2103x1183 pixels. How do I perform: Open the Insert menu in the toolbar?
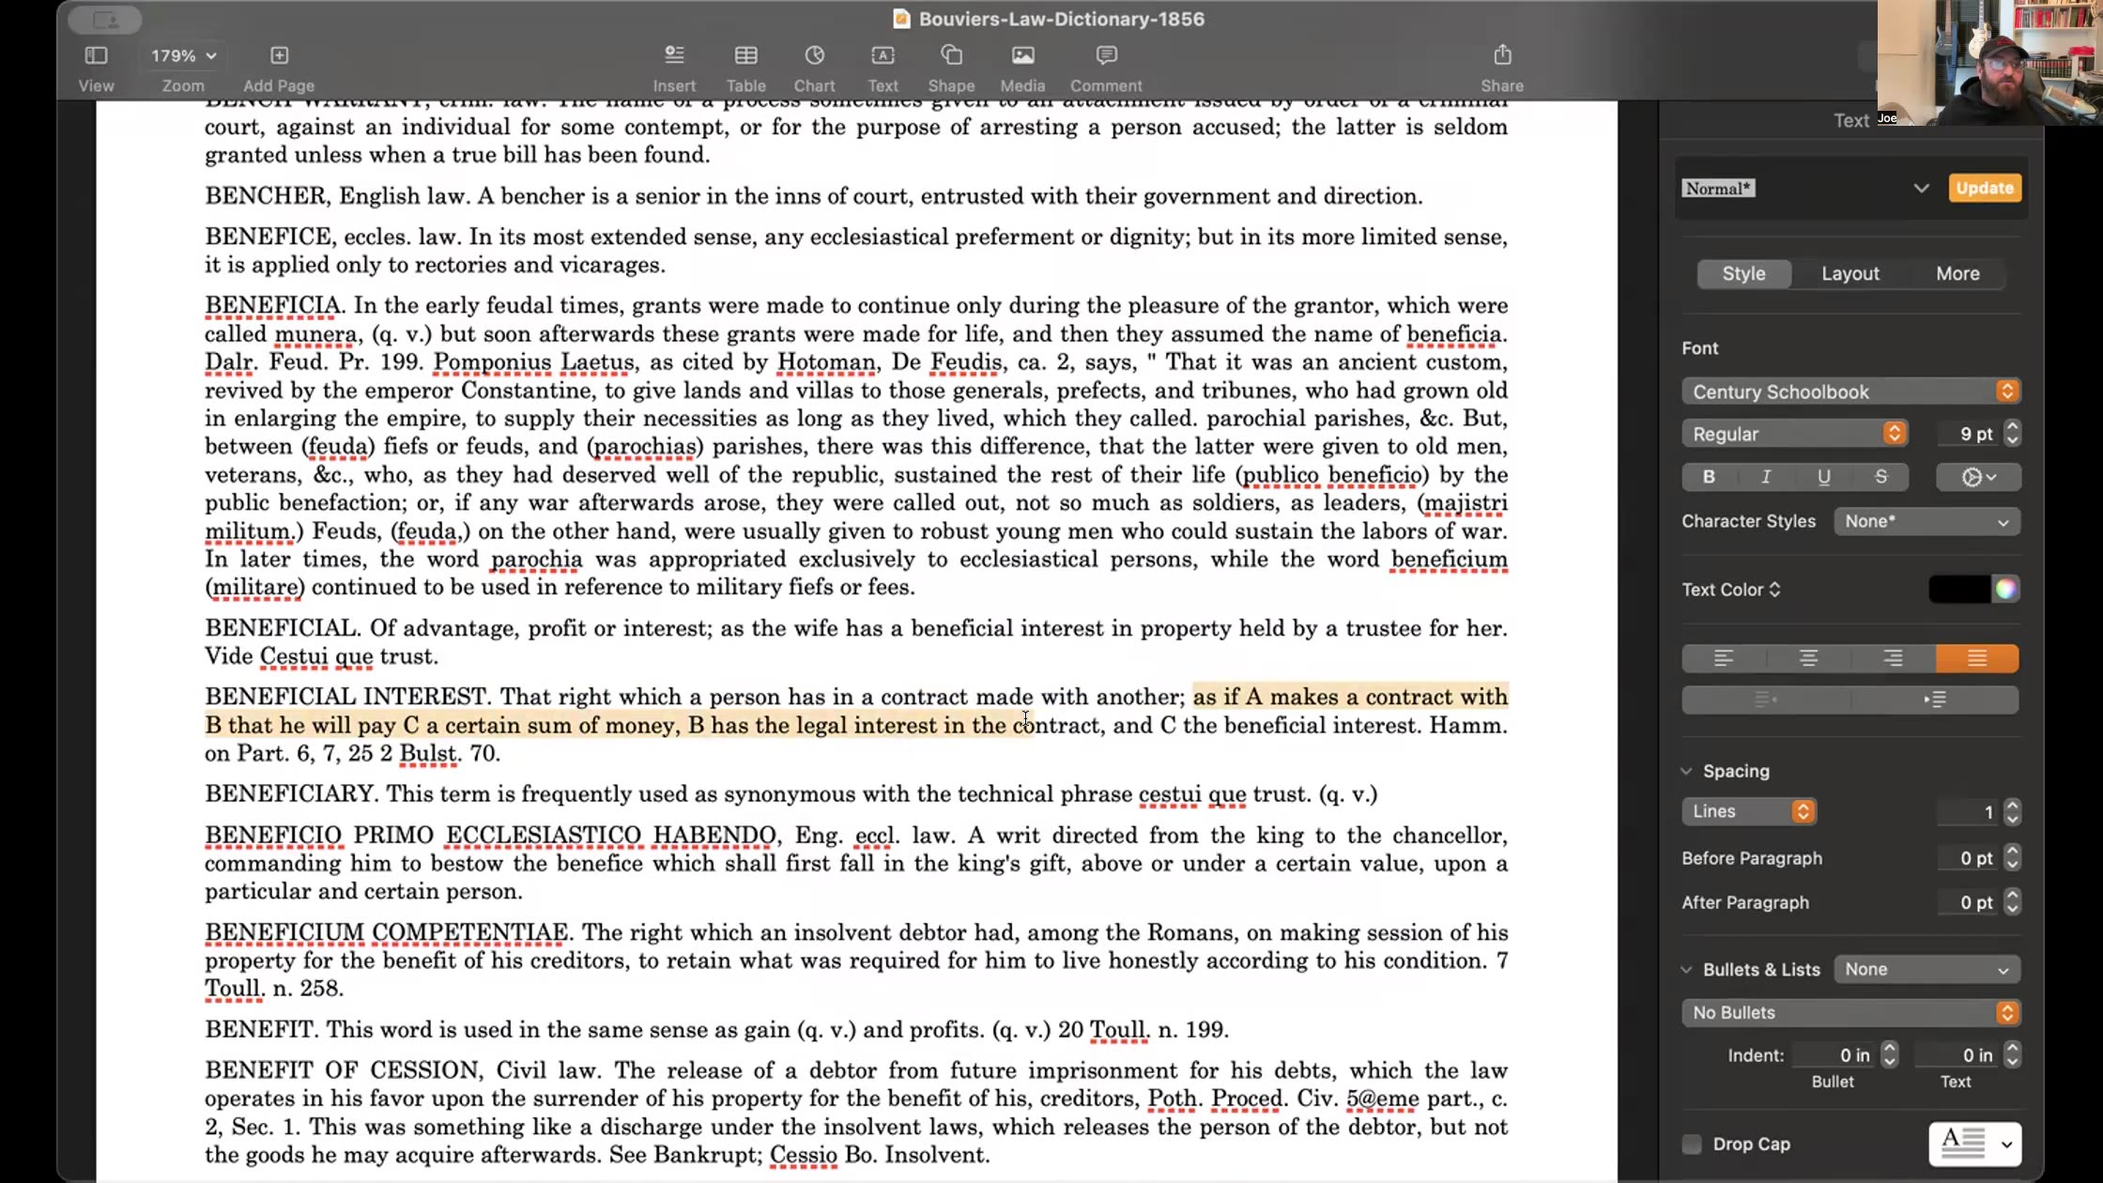[674, 66]
